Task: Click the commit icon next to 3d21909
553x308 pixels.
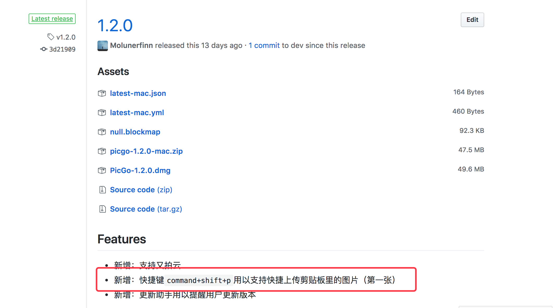Action: [44, 49]
